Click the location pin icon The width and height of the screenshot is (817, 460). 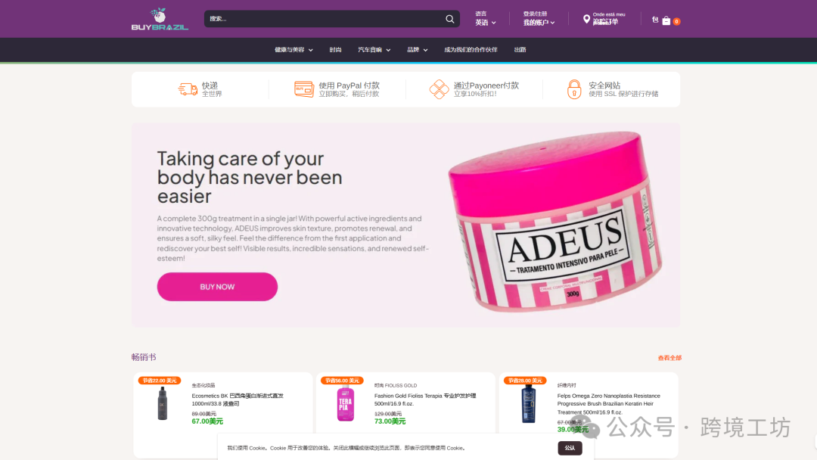pos(586,19)
